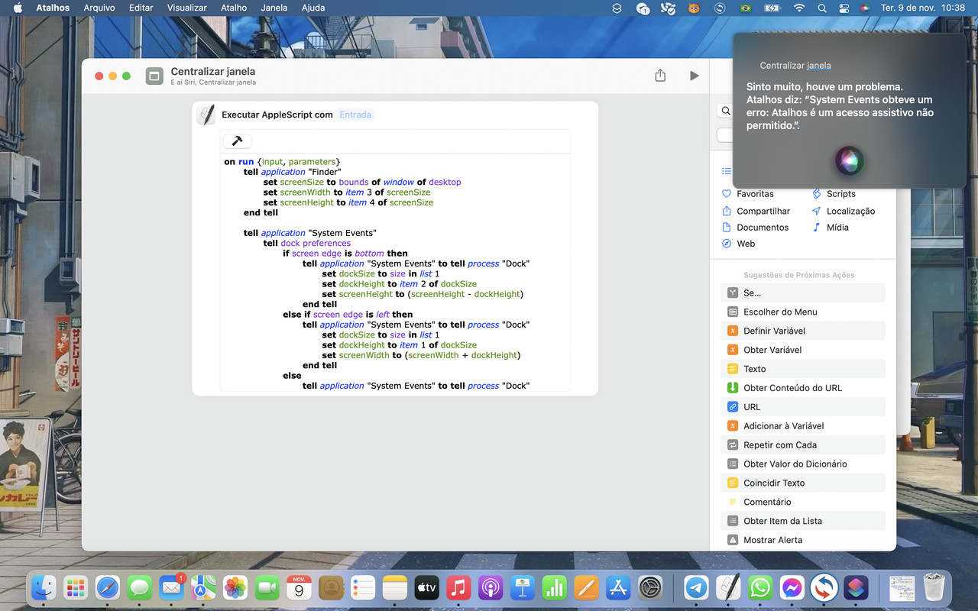Open the Wi-Fi status menu

click(799, 8)
